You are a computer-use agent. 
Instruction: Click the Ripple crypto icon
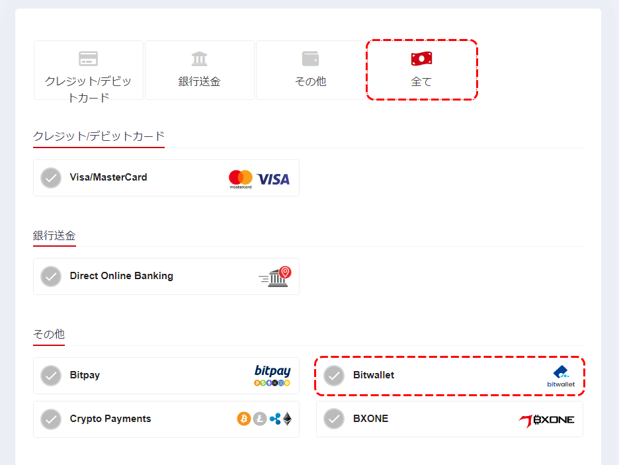pyautogui.click(x=275, y=419)
